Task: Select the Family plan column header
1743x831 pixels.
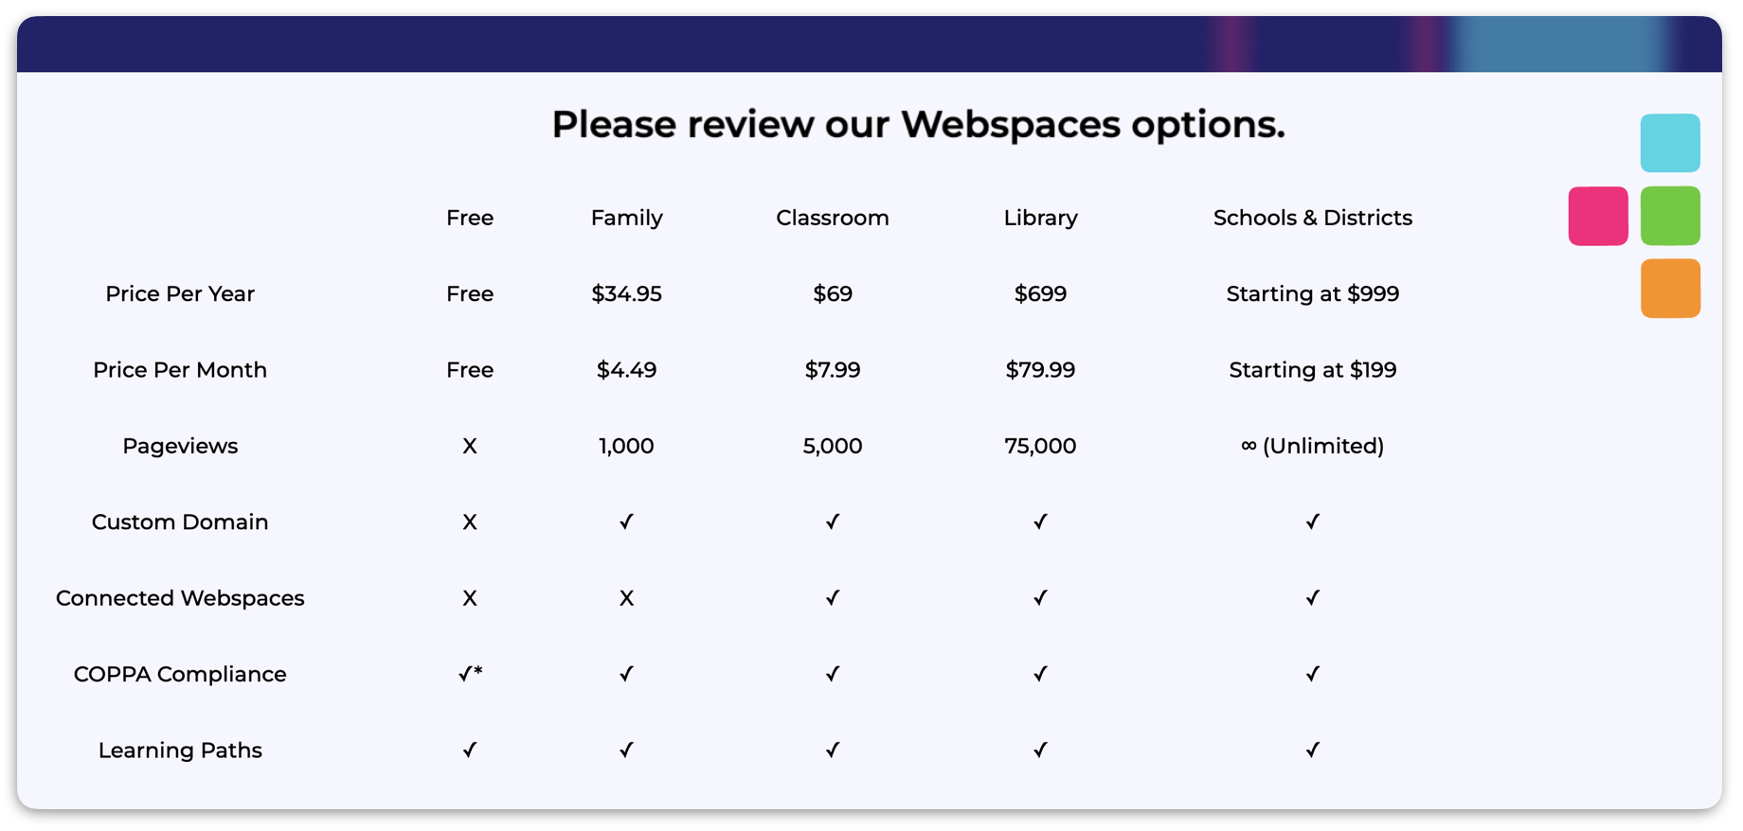Action: click(626, 218)
